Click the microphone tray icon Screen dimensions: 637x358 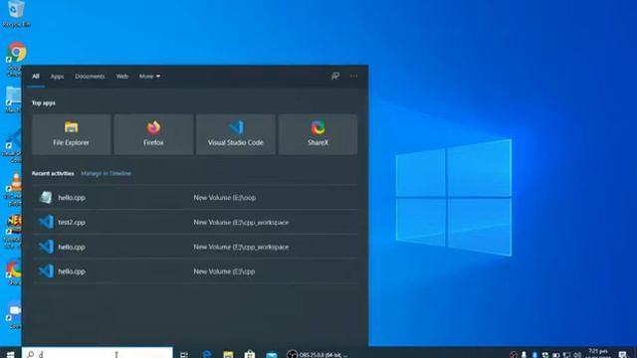pyautogui.click(x=525, y=355)
